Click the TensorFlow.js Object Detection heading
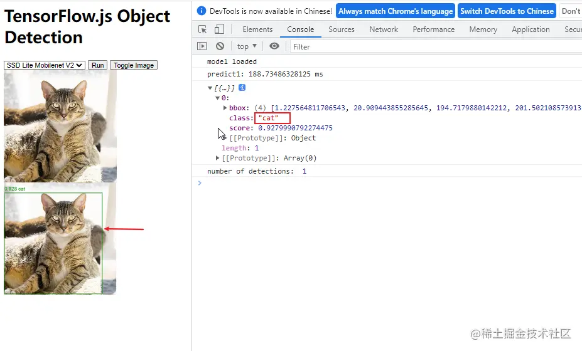 point(87,27)
